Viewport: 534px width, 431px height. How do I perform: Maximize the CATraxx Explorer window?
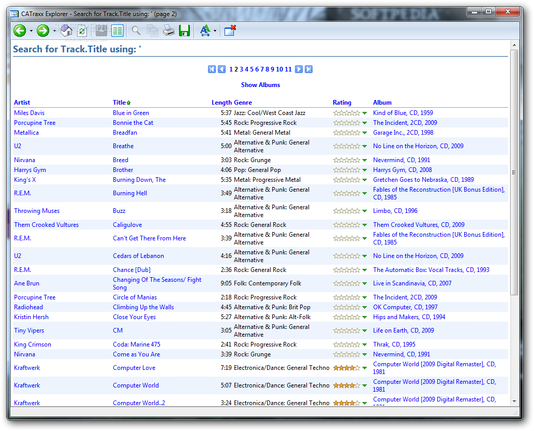488,11
